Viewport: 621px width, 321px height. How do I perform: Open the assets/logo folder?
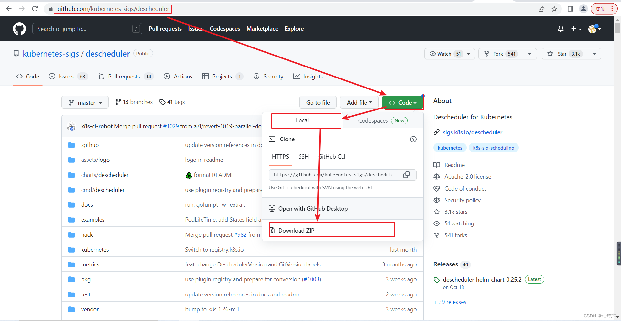95,160
